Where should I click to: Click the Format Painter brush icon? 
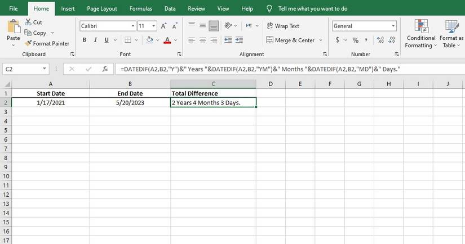pyautogui.click(x=28, y=43)
